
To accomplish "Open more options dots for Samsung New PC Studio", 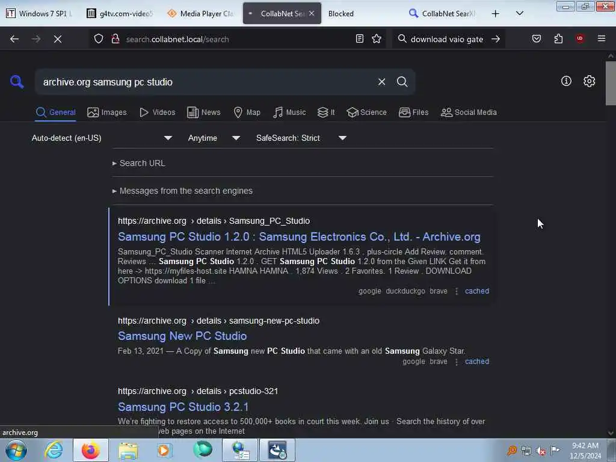I will click(457, 362).
